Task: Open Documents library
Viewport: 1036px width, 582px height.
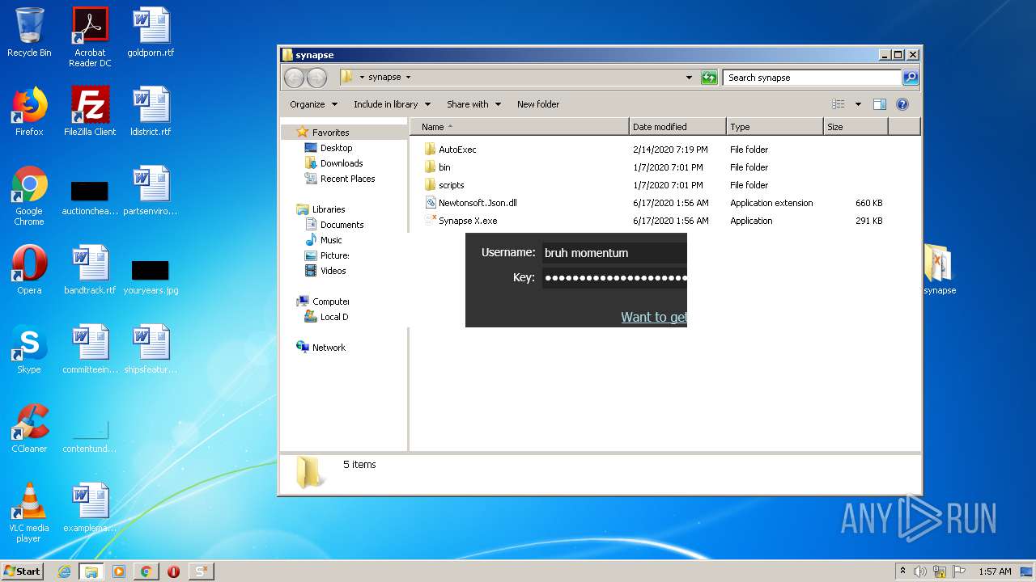Action: point(333,225)
